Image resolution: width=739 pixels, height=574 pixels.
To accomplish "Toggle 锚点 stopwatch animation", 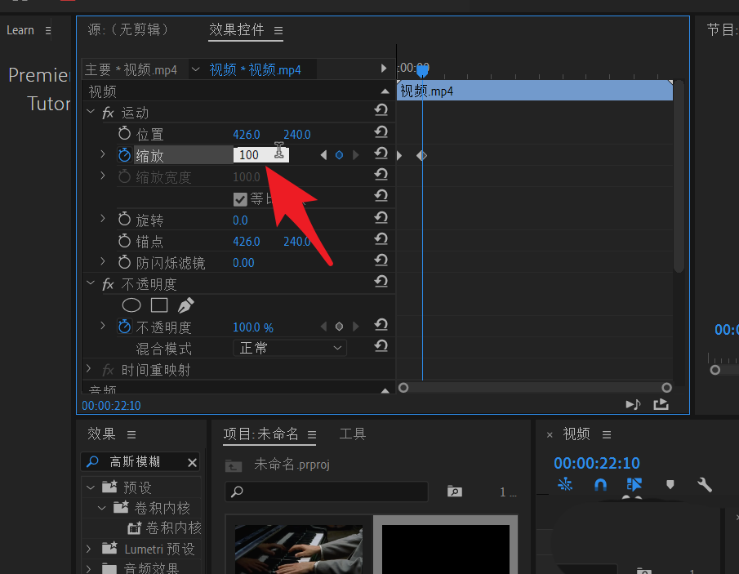I will pos(124,241).
